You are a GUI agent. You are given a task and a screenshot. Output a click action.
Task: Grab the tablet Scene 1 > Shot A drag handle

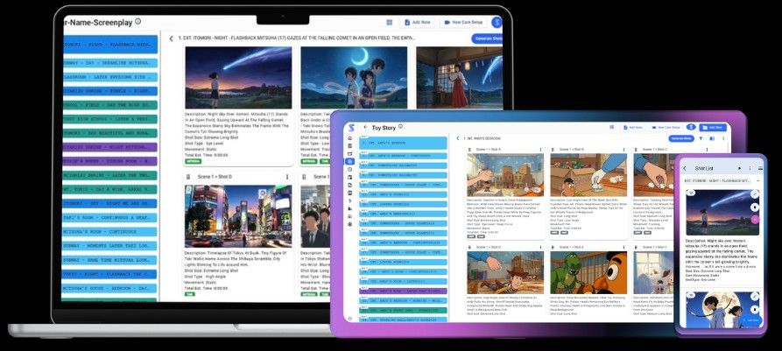click(469, 149)
